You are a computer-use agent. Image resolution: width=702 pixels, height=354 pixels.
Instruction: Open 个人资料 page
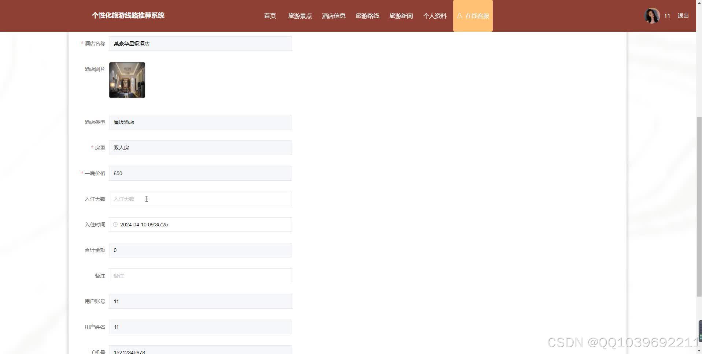435,16
